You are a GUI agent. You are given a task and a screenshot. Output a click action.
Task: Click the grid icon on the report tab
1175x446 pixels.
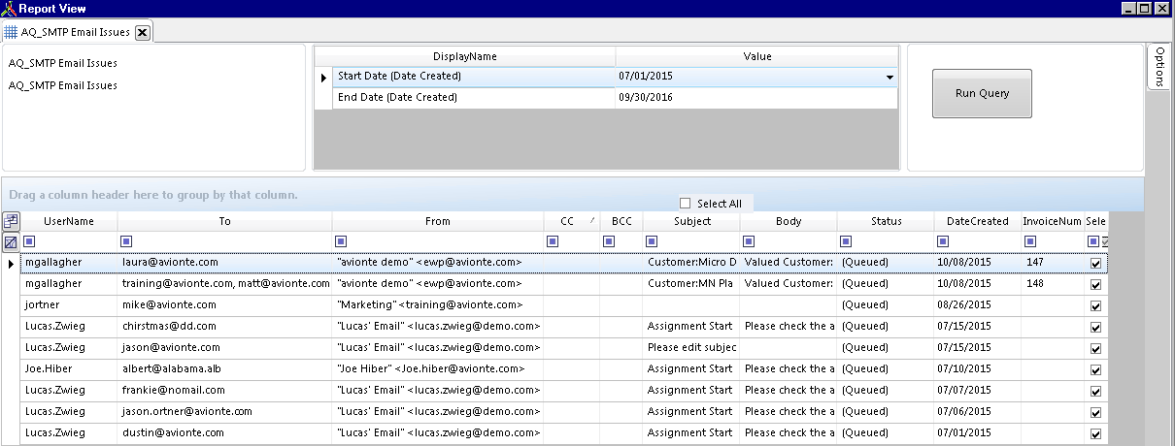click(11, 32)
